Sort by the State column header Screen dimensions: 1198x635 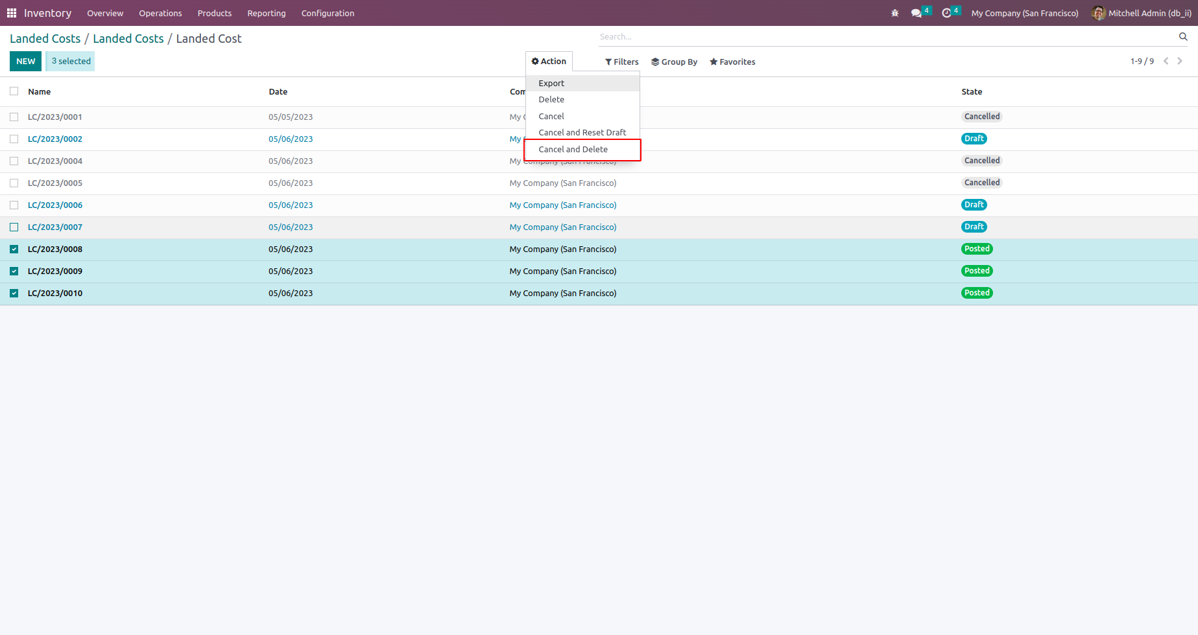pyautogui.click(x=972, y=92)
